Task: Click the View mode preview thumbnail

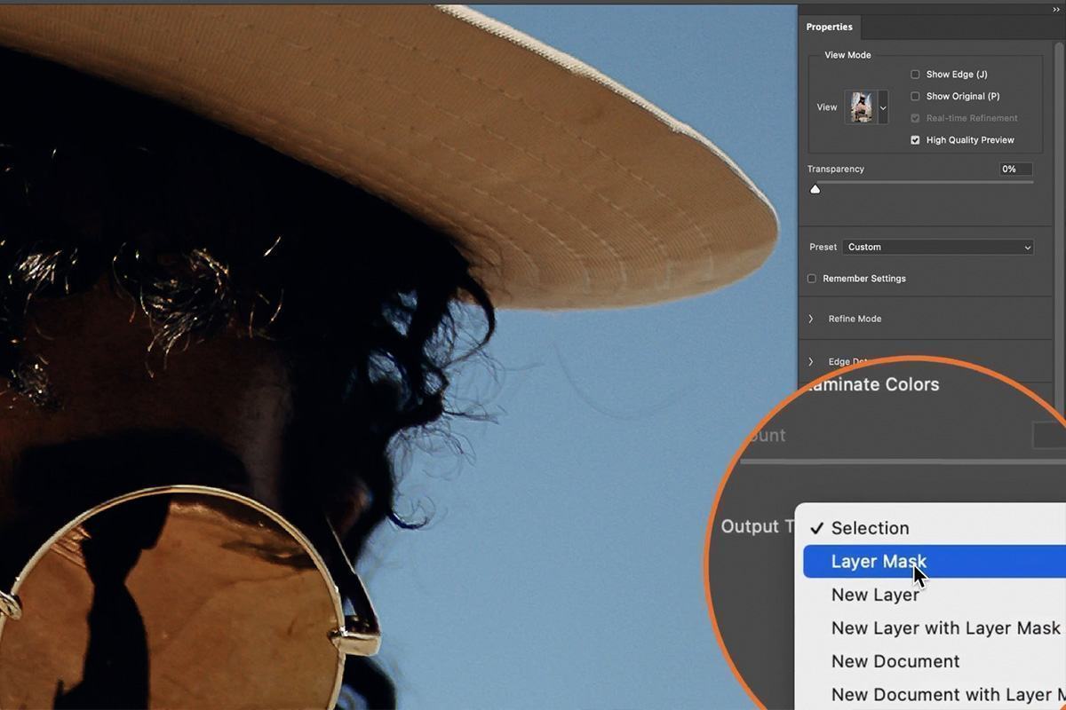Action: pyautogui.click(x=860, y=107)
